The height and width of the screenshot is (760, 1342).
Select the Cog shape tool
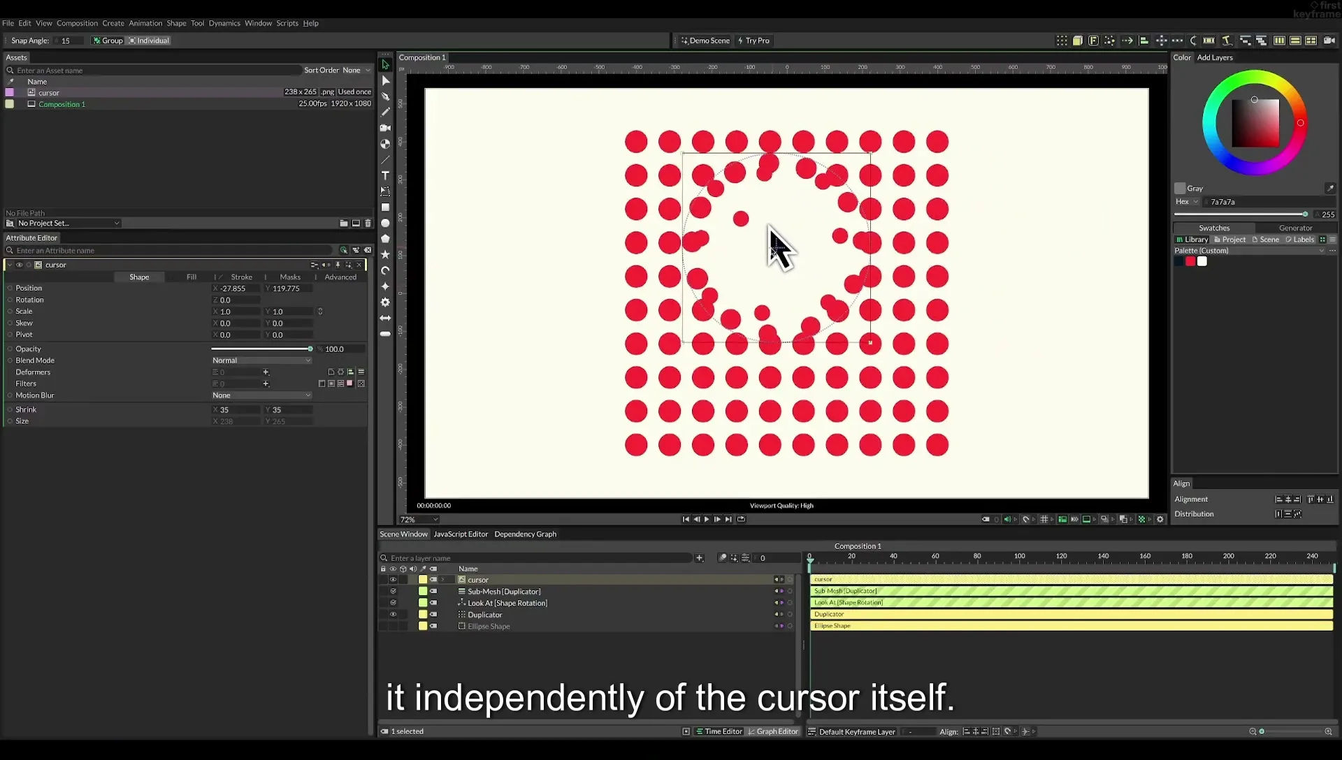pyautogui.click(x=385, y=302)
